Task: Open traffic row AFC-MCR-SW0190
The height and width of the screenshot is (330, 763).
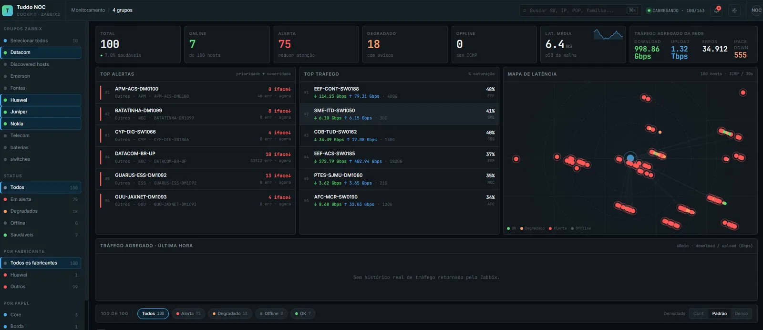Action: point(399,200)
